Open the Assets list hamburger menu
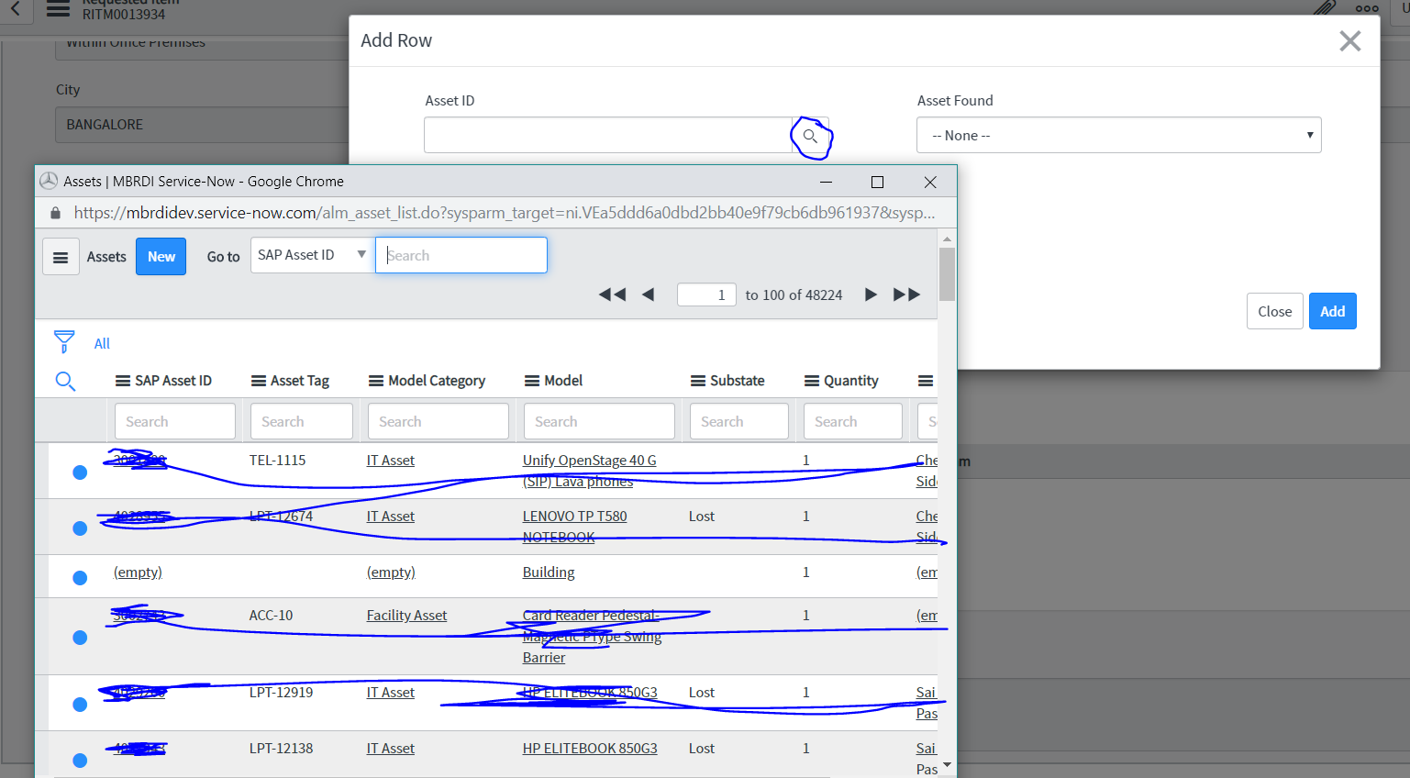The height and width of the screenshot is (778, 1410). click(61, 257)
